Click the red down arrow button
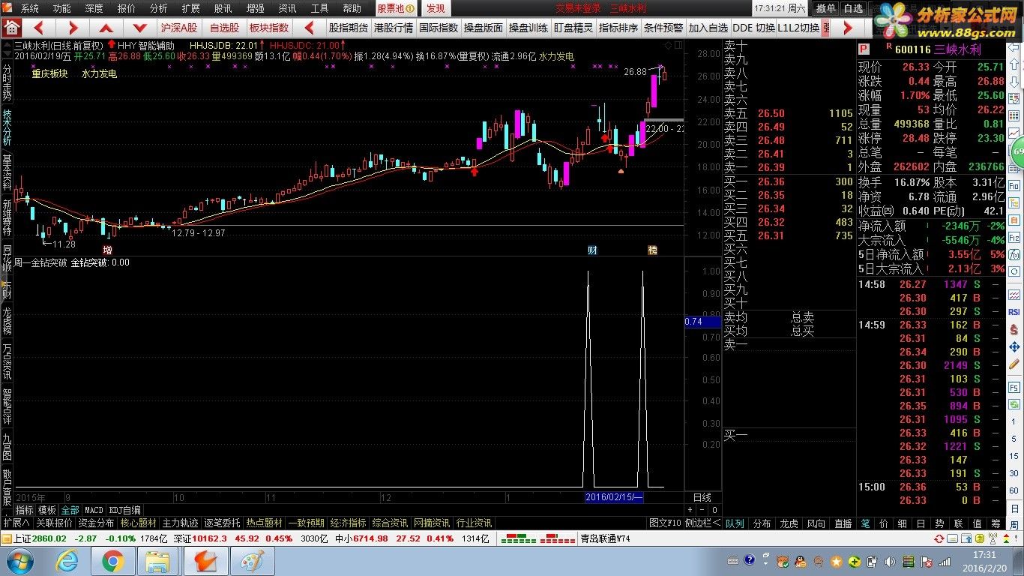 139,28
